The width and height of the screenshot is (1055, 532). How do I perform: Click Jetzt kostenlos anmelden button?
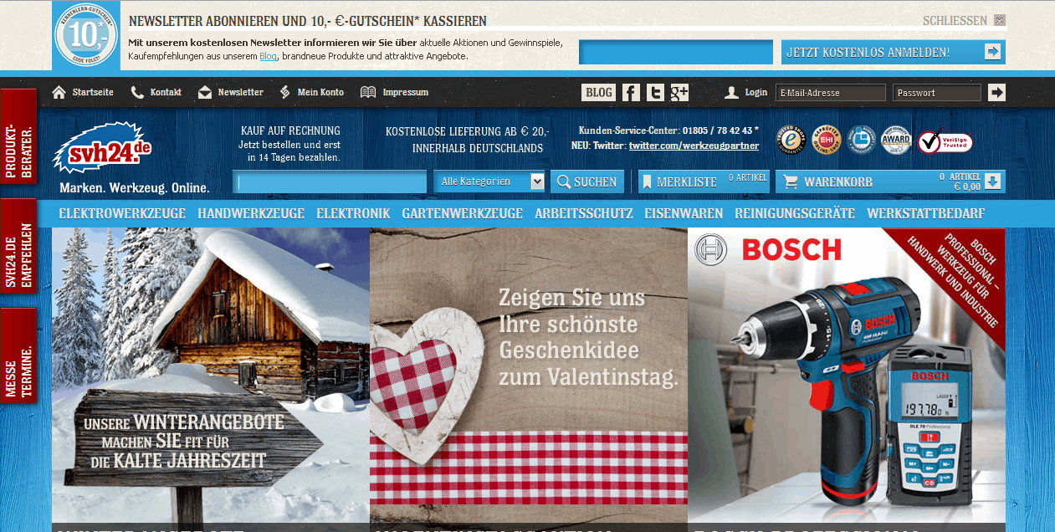coord(894,52)
